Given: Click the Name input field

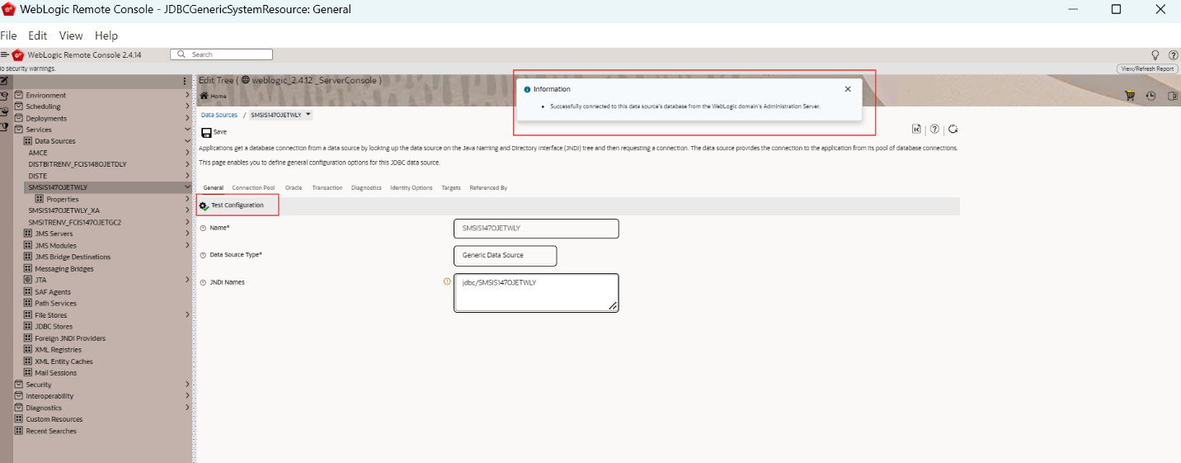Looking at the screenshot, I should 536,229.
